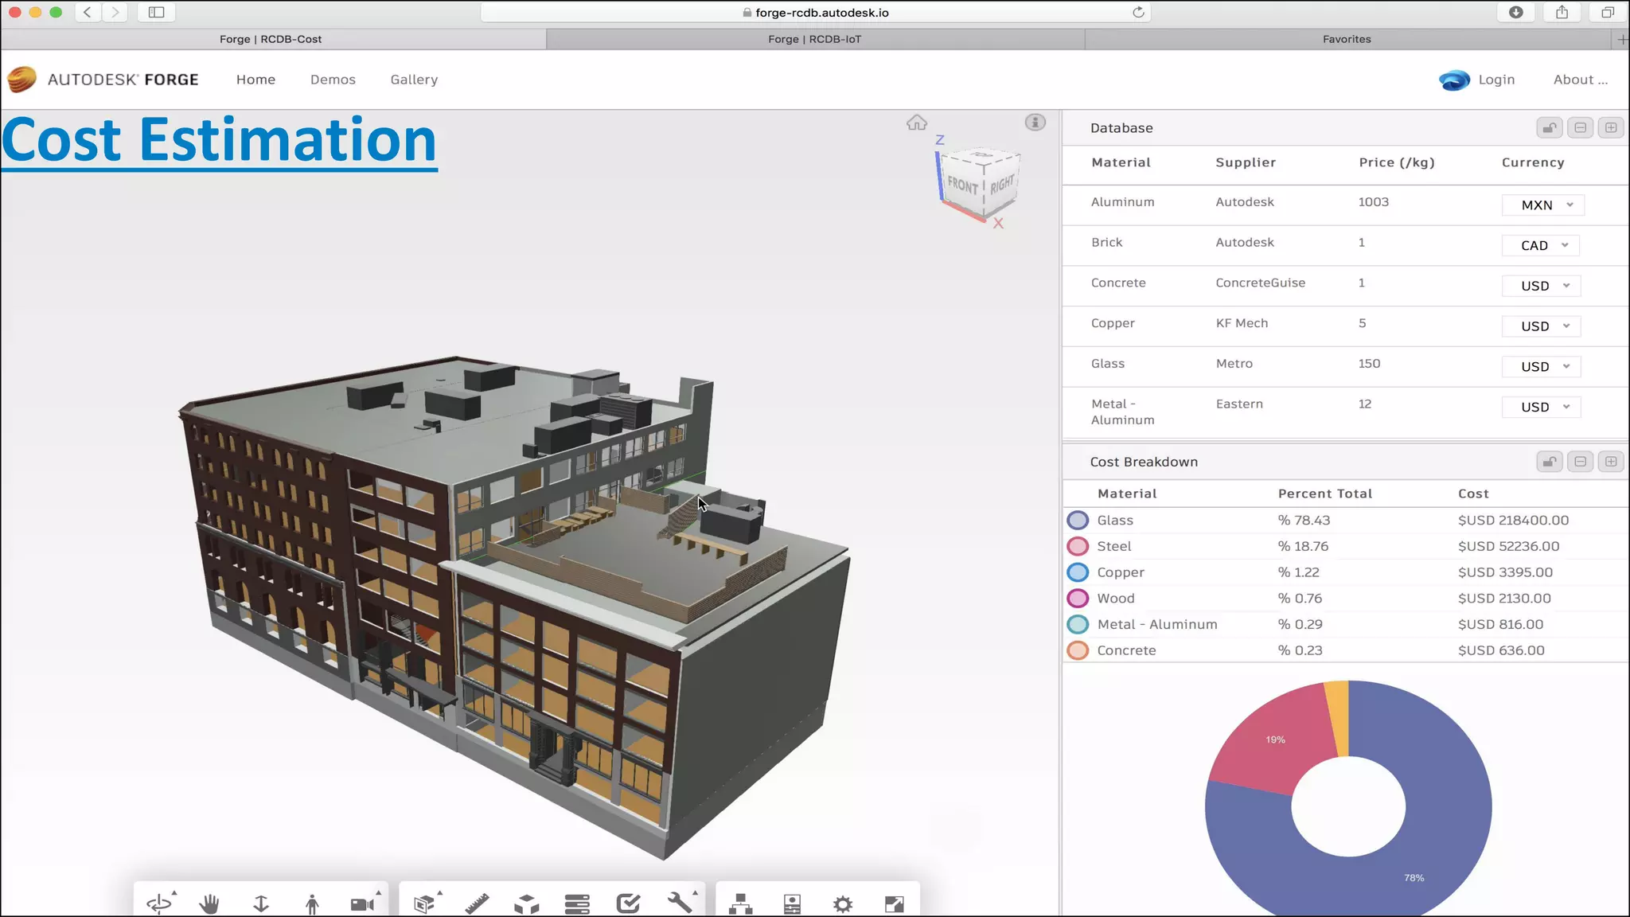This screenshot has width=1630, height=917.
Task: Sort by Percent Total column header
Action: (1325, 494)
